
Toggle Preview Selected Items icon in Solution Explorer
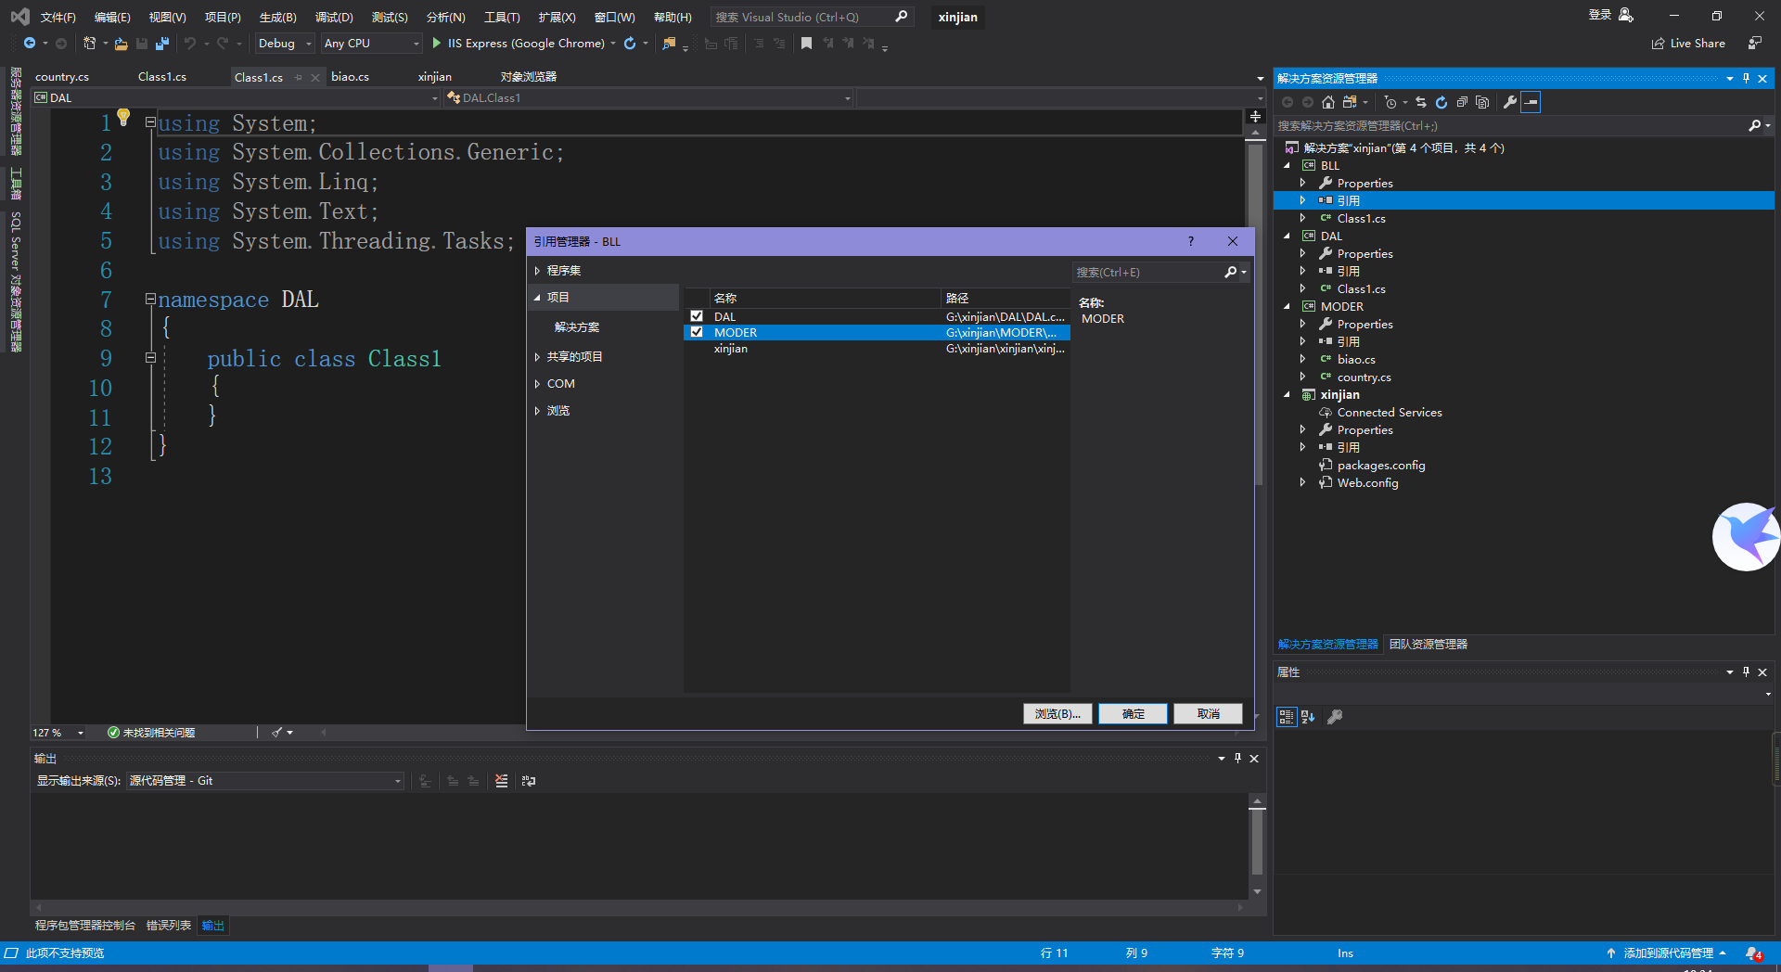(x=1531, y=102)
